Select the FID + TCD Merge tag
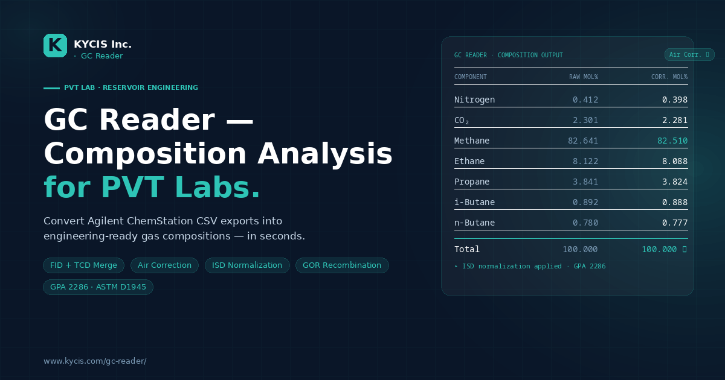The width and height of the screenshot is (725, 380). (x=83, y=265)
